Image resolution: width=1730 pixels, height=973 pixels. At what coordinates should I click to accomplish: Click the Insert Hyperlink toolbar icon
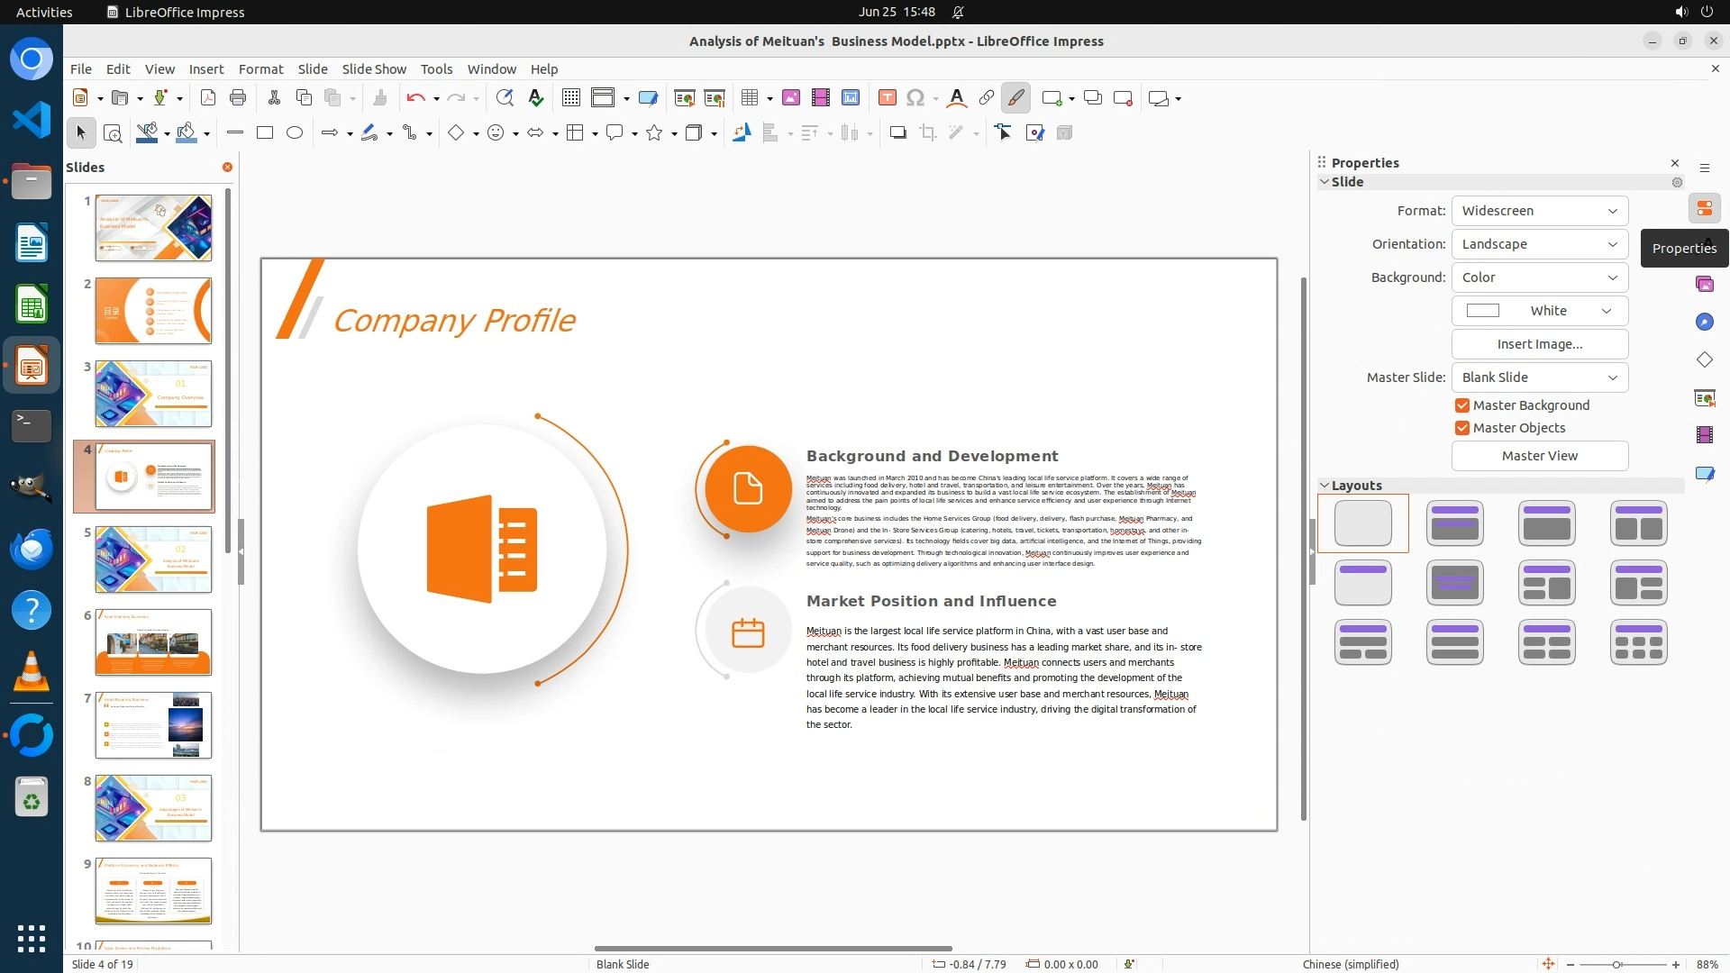[987, 98]
